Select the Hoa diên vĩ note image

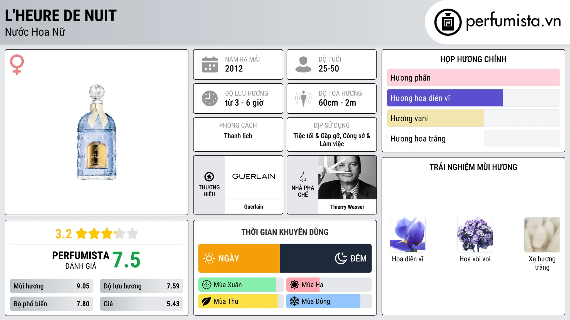click(x=407, y=234)
